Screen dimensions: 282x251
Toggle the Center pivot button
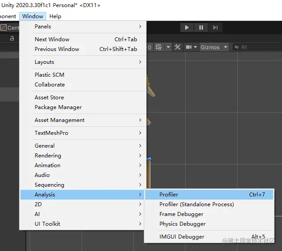tap(9, 27)
